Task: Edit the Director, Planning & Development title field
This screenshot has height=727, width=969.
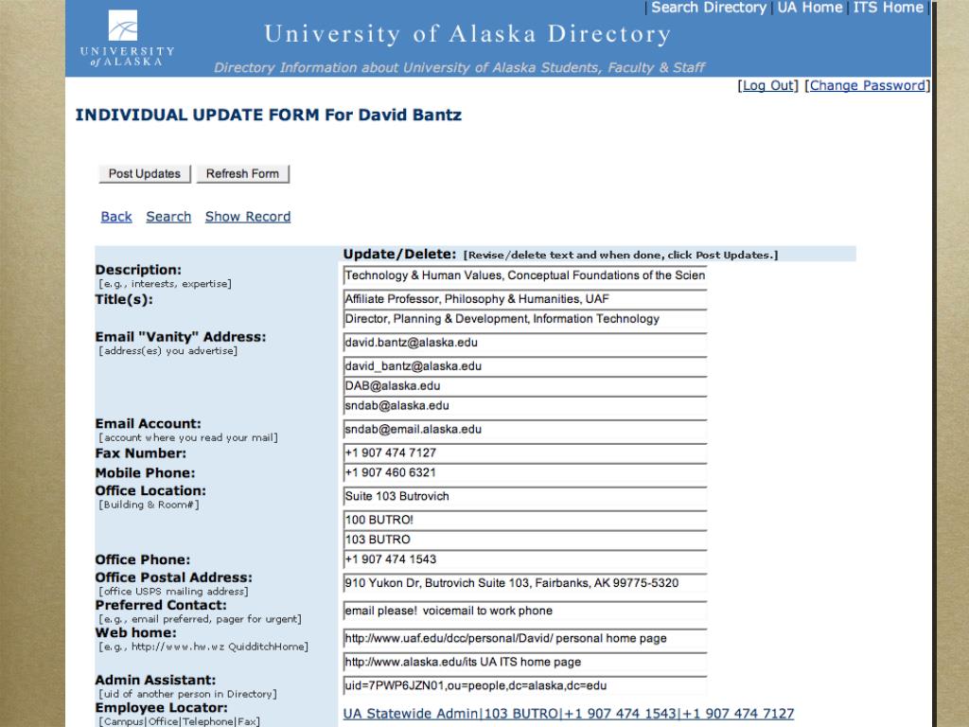Action: (524, 319)
